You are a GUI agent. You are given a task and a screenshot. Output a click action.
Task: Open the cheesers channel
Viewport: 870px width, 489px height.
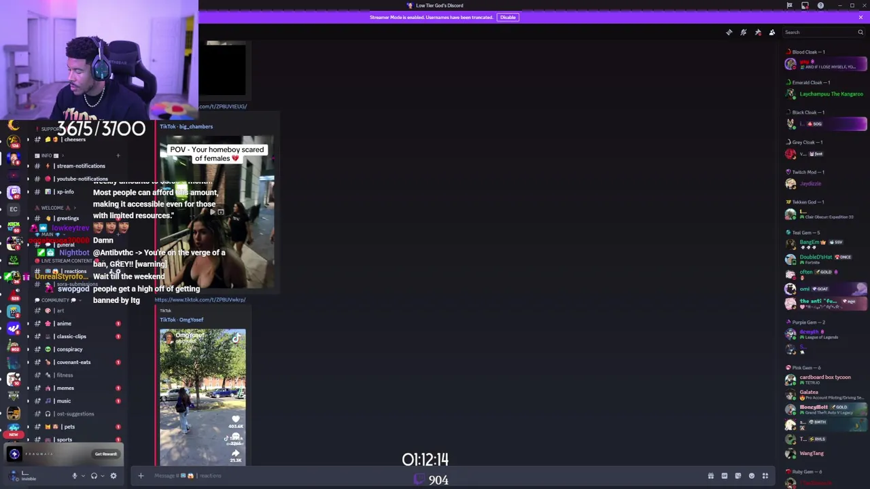pos(78,139)
